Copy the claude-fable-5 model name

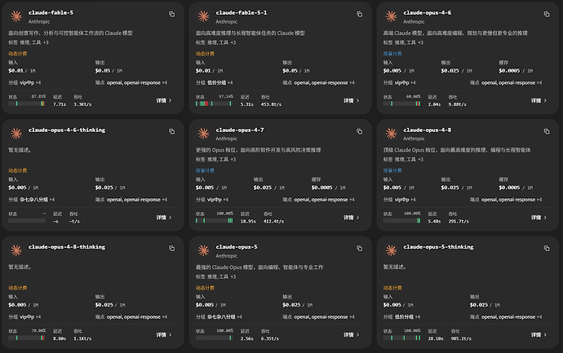(x=171, y=15)
